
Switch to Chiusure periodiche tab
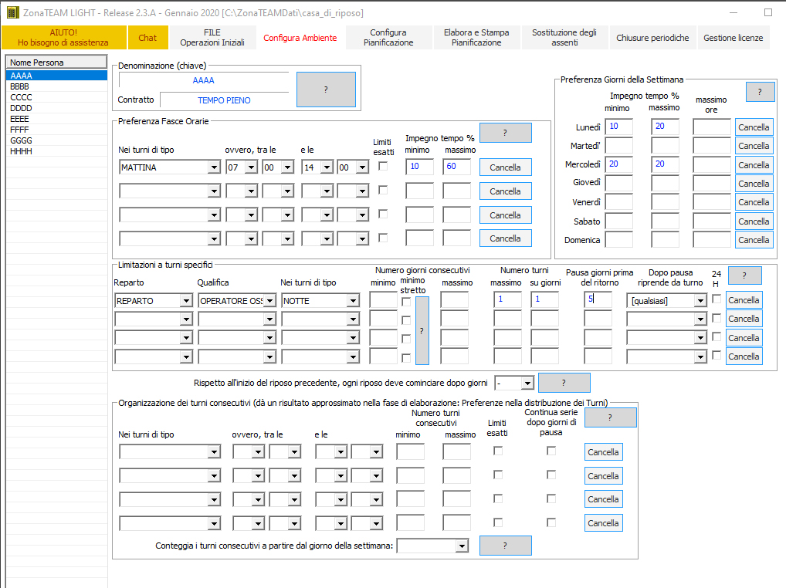[x=652, y=38]
